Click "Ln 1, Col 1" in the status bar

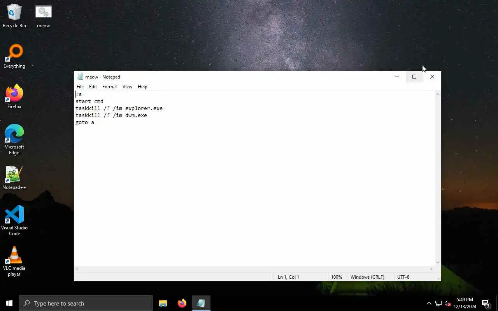coord(288,277)
